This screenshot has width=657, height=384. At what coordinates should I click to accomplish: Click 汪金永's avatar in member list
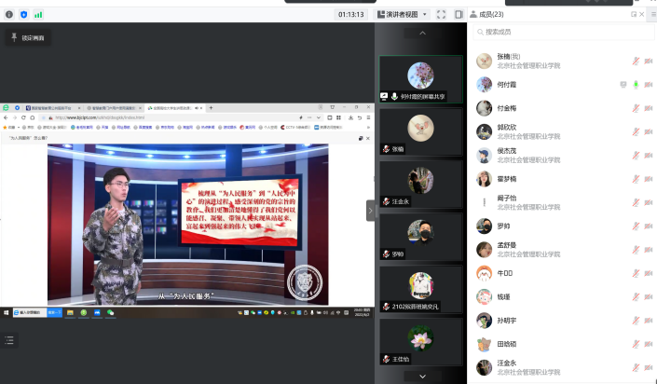point(484,367)
